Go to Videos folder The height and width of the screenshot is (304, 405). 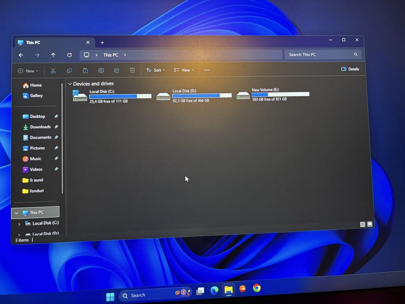[x=32, y=169]
